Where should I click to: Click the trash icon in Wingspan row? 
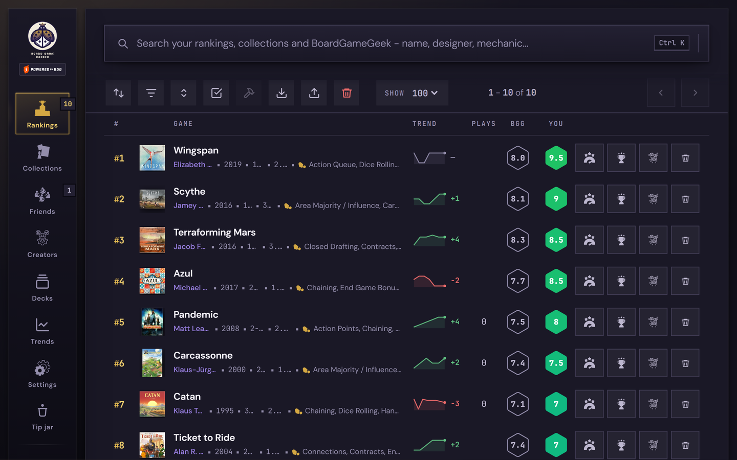click(685, 158)
